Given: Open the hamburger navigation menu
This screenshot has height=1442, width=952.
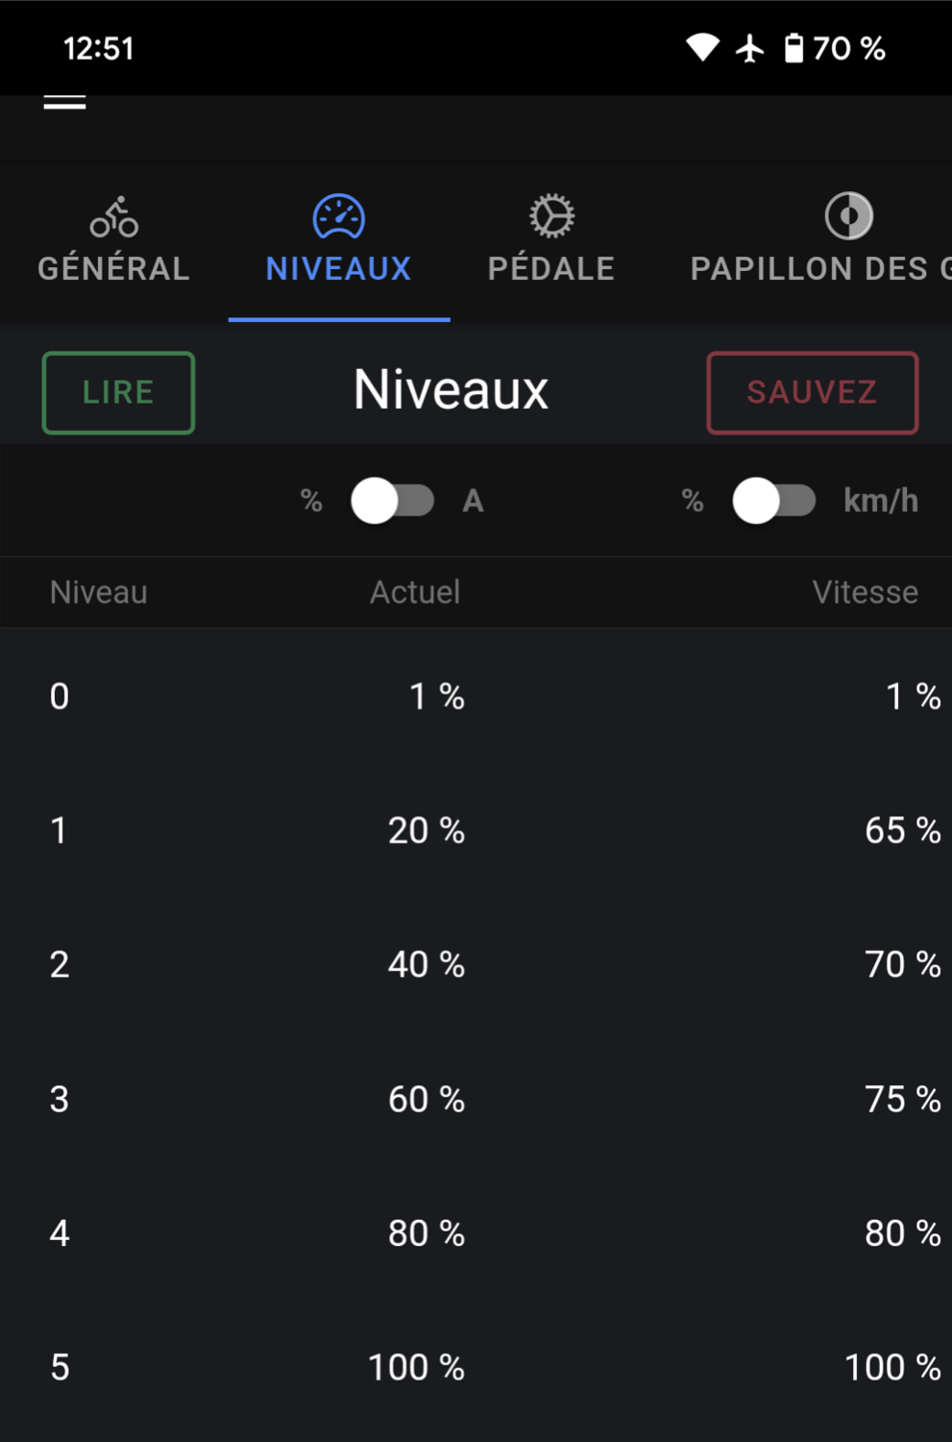Looking at the screenshot, I should [64, 102].
